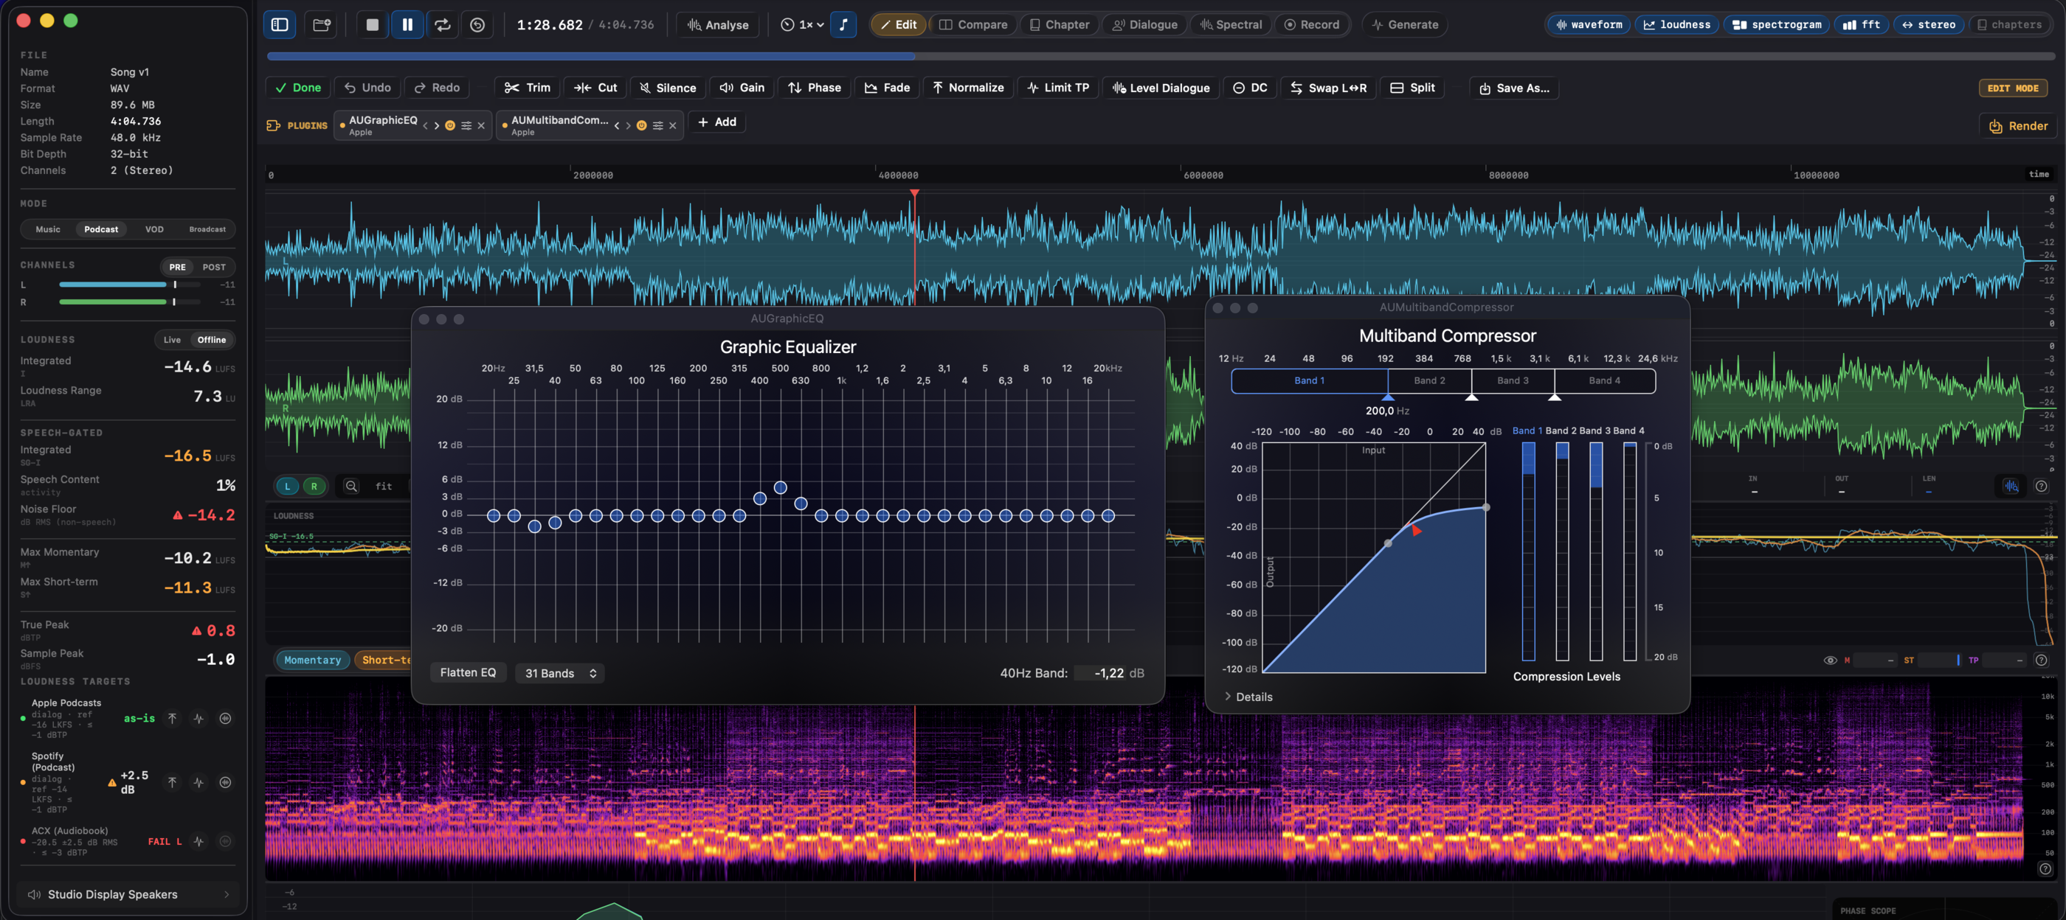Switch to the Dialogue tab

(1144, 25)
